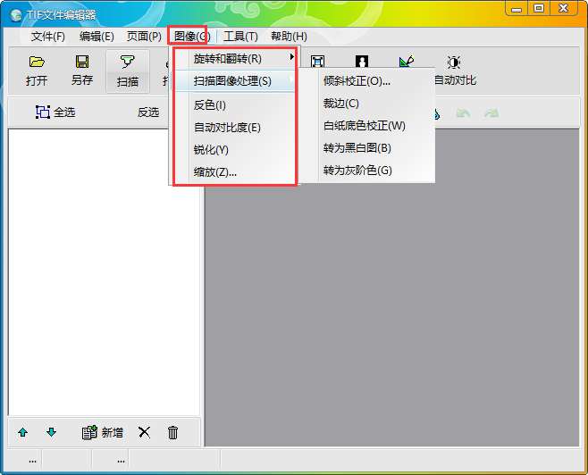Viewport: 588px width, 475px height.
Task: Expand the 扫描图像处理(S) submenu
Action: 236,81
